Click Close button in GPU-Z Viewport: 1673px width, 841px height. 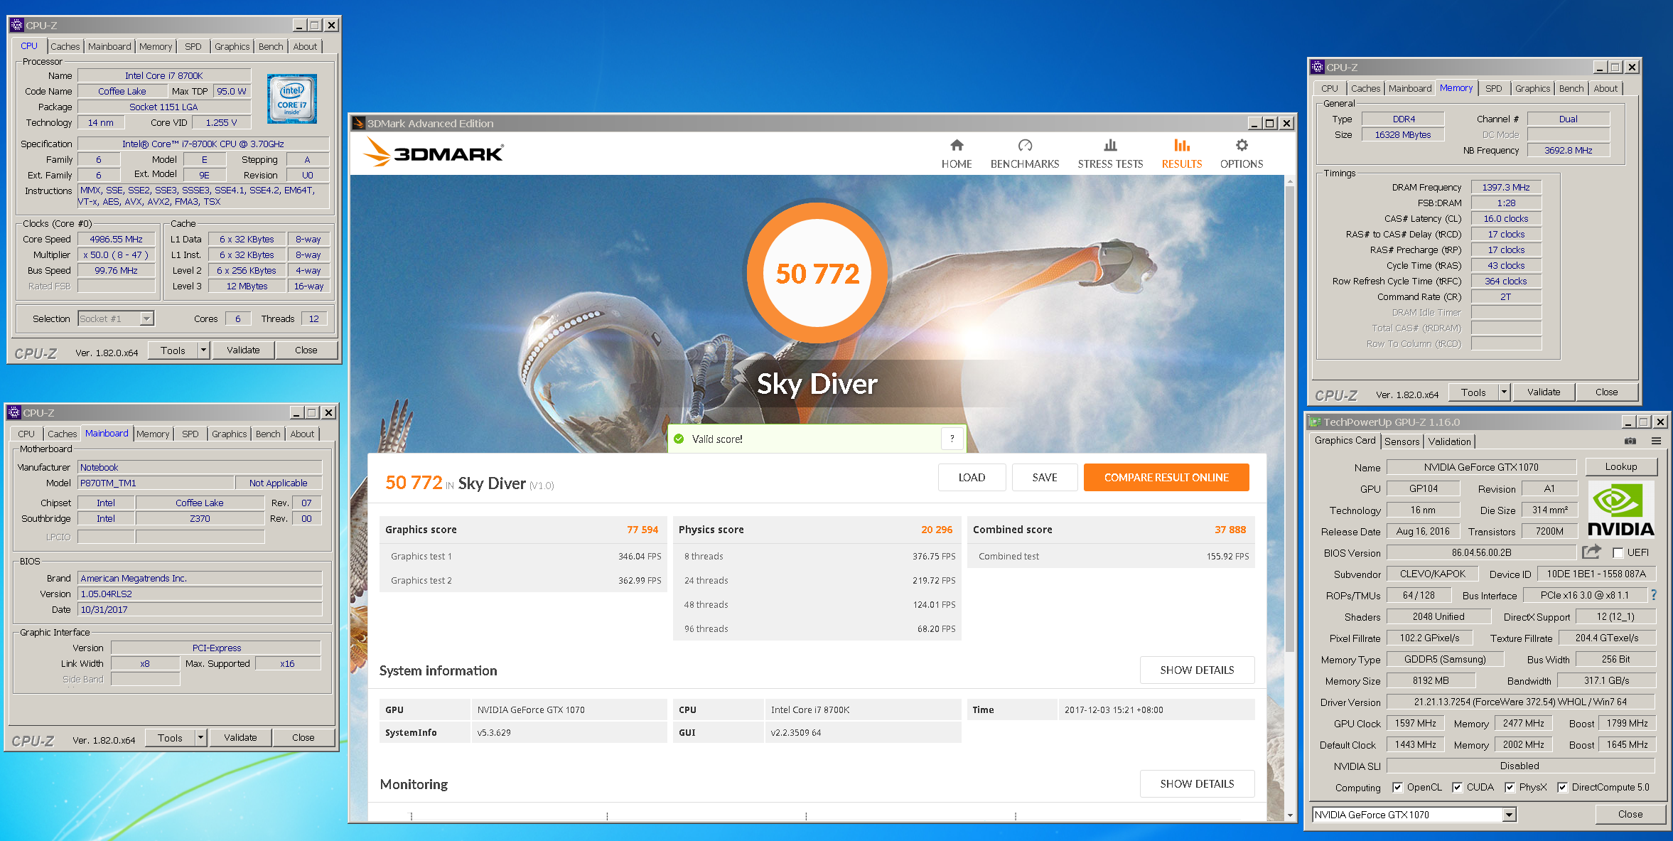(1630, 814)
